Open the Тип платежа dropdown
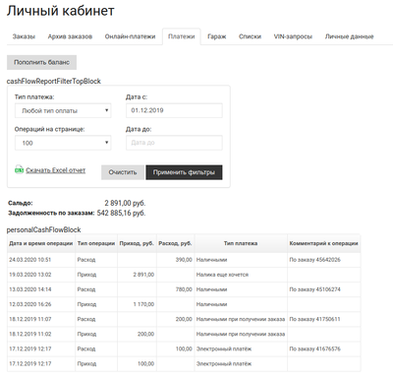The width and height of the screenshot is (393, 379). pos(63,110)
